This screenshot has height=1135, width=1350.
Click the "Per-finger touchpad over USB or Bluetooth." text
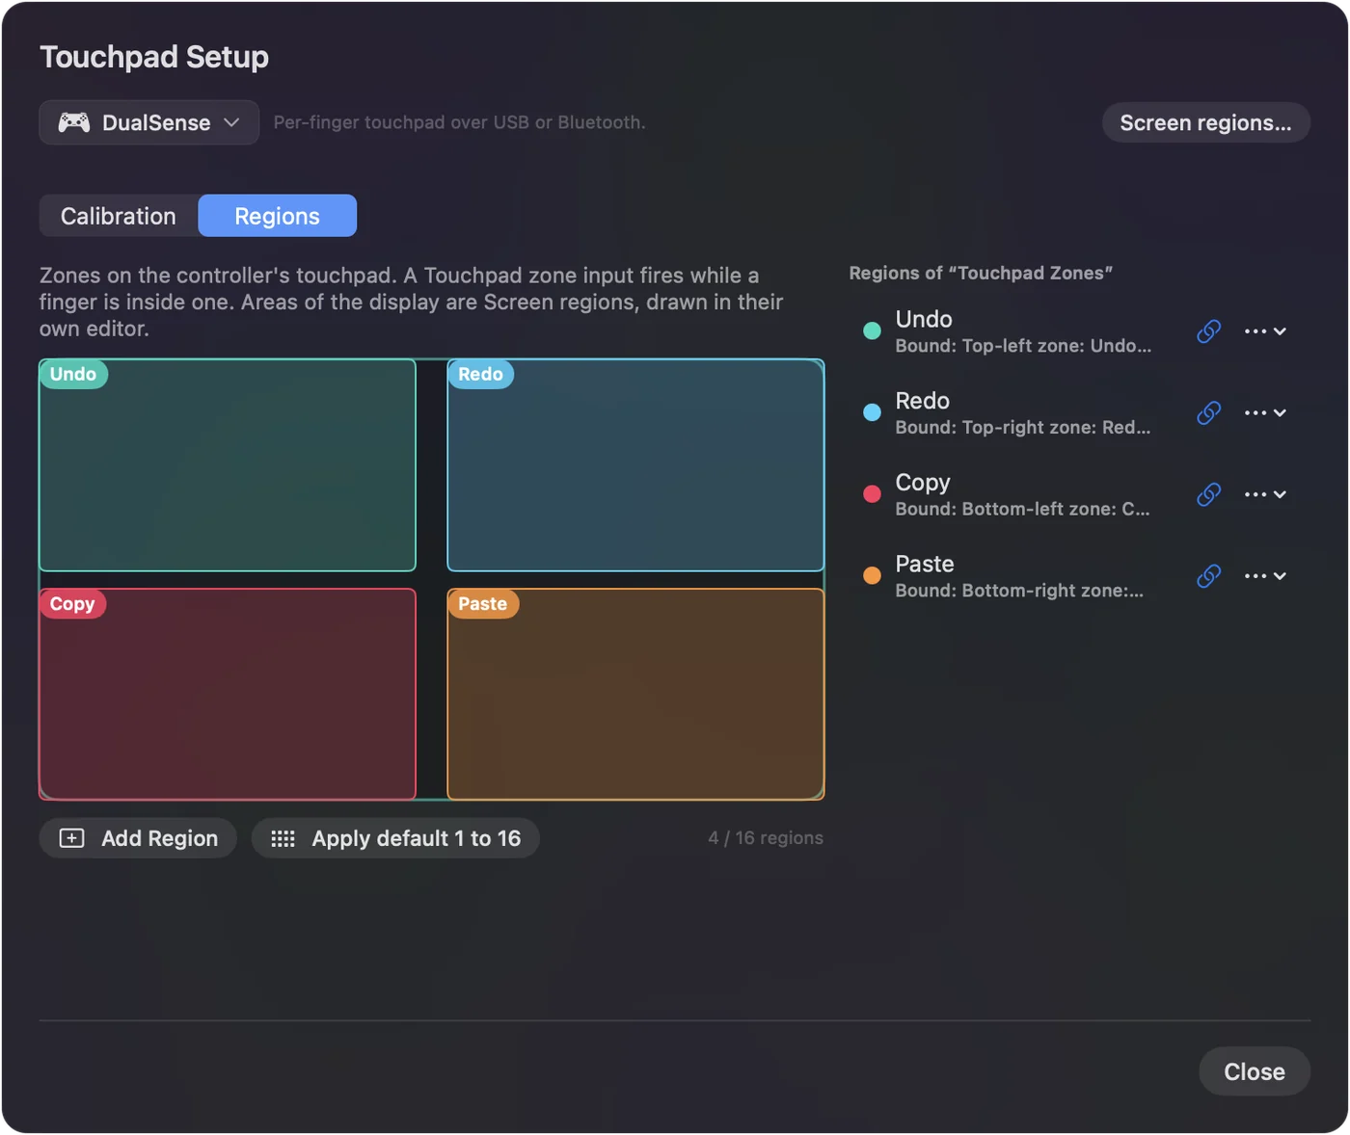[459, 122]
